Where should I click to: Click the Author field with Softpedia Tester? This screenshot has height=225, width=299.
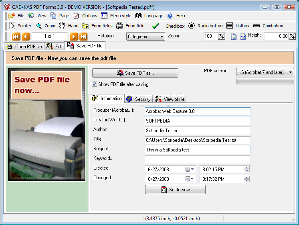point(198,131)
